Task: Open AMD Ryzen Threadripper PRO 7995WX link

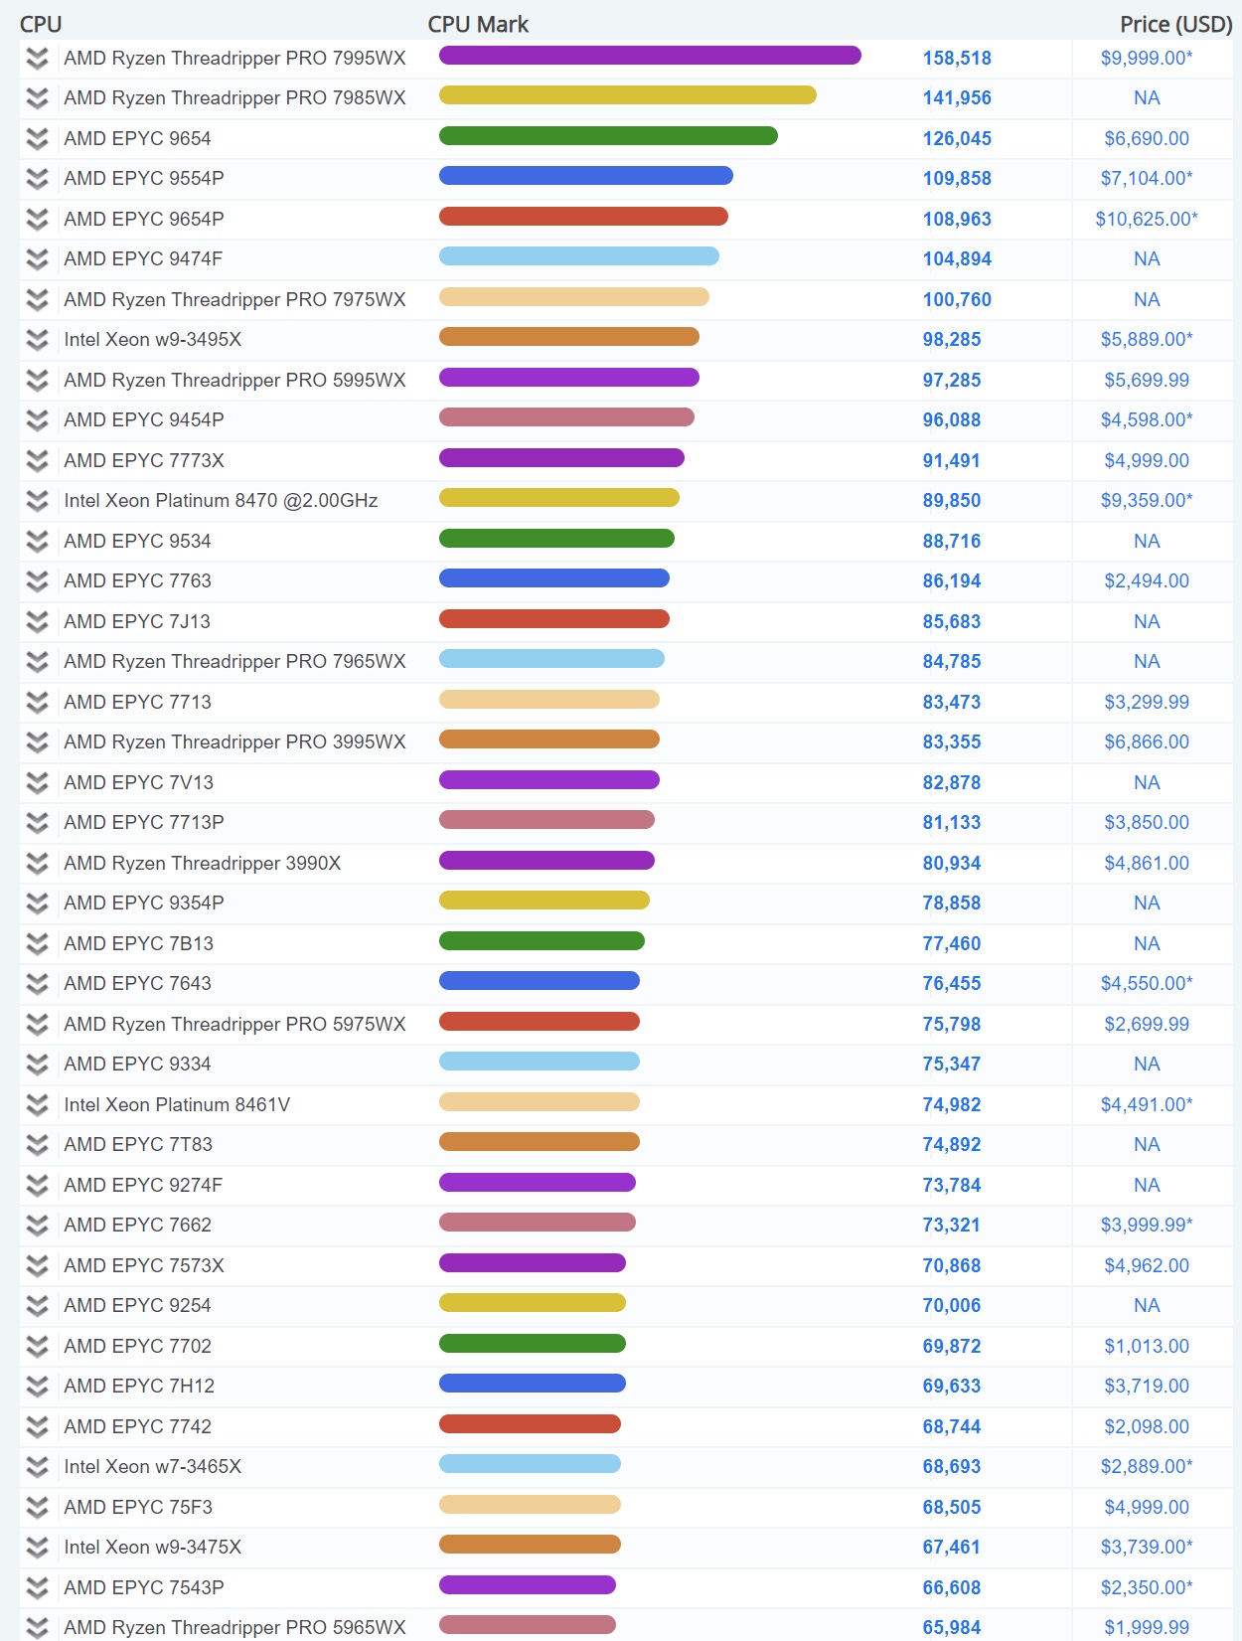Action: click(x=234, y=59)
